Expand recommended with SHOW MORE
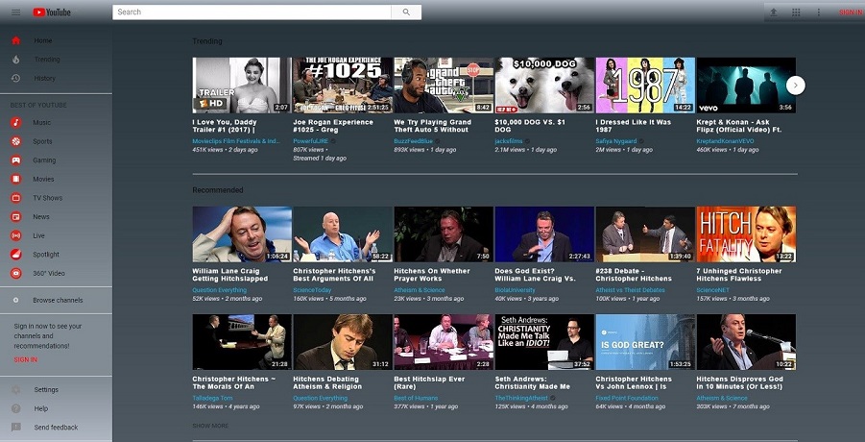The image size is (865, 442). tap(210, 426)
